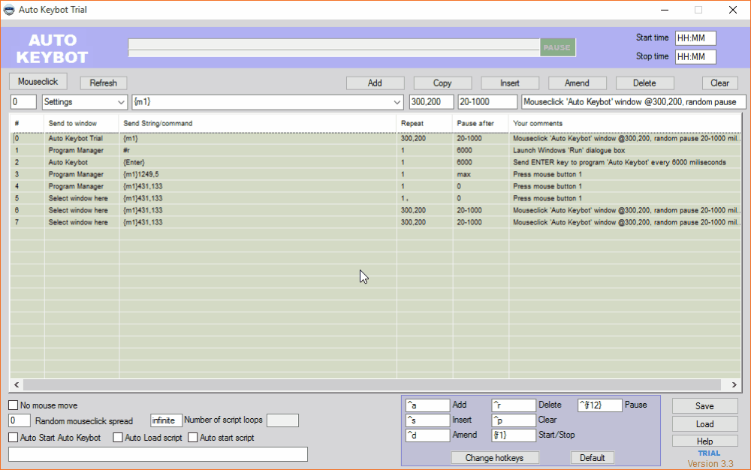Amend the selected script entry
This screenshot has width=751, height=470.
pyautogui.click(x=577, y=83)
